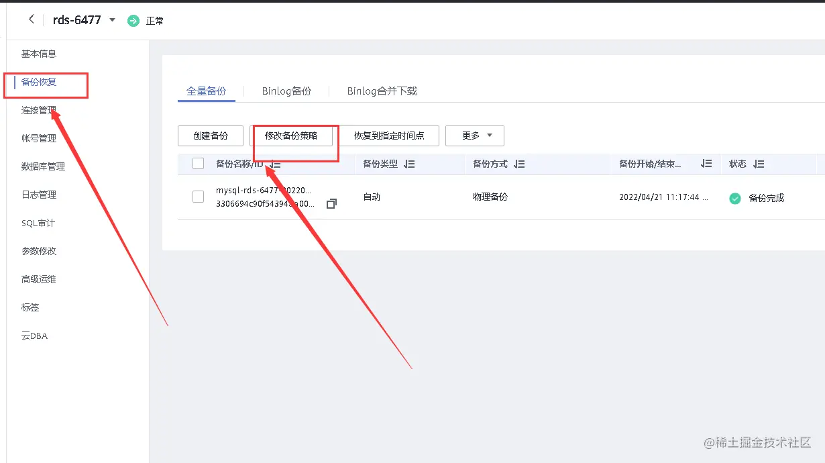Click the 备份完成 status text
The image size is (825, 463).
click(x=767, y=198)
